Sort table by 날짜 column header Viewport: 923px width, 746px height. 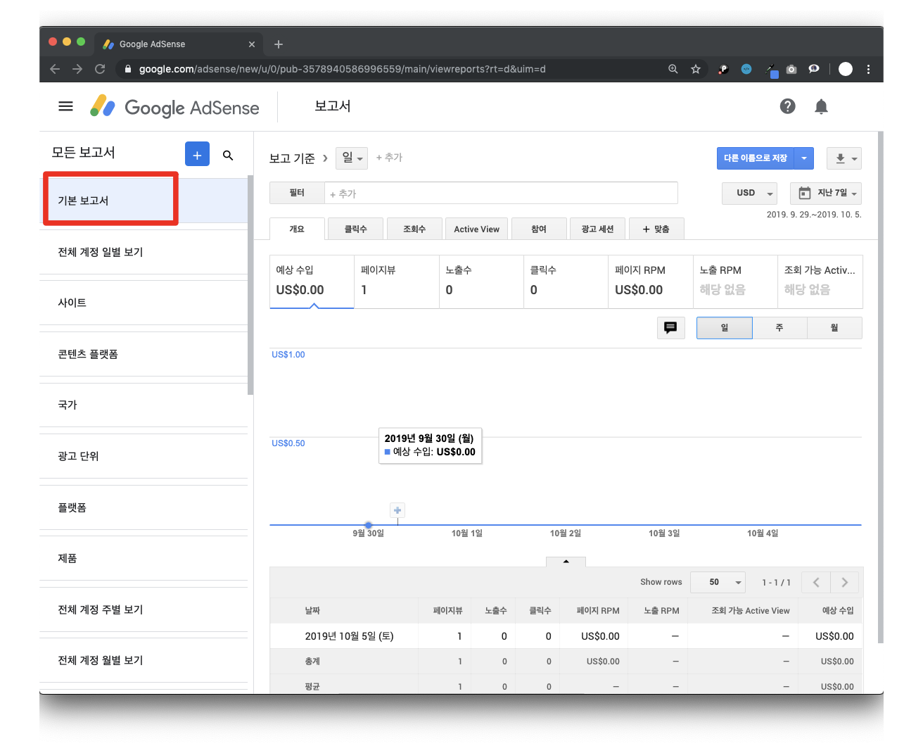click(x=312, y=610)
